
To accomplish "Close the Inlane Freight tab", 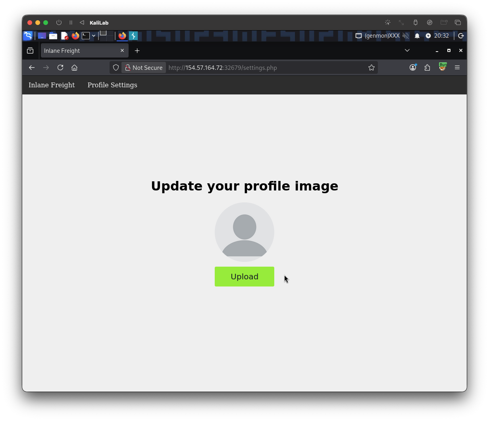I will click(x=122, y=50).
